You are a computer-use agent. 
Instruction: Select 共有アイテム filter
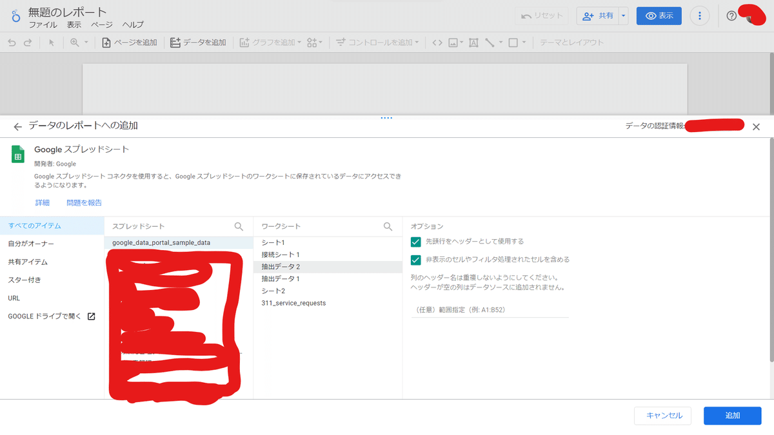[x=52, y=262]
